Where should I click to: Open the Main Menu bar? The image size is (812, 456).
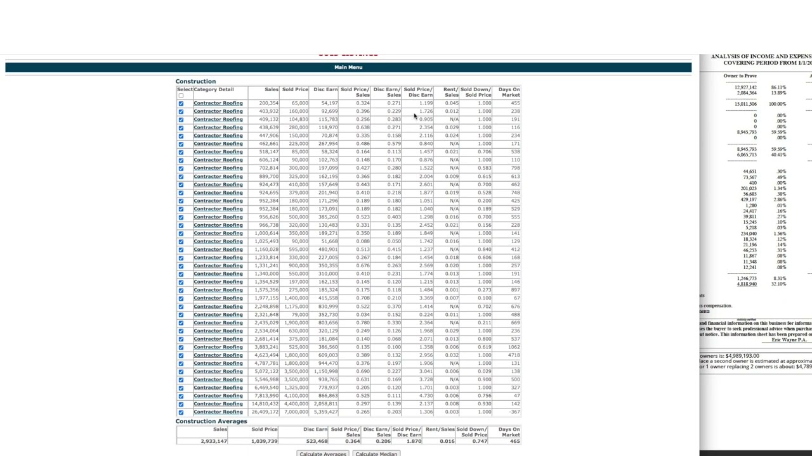click(348, 67)
